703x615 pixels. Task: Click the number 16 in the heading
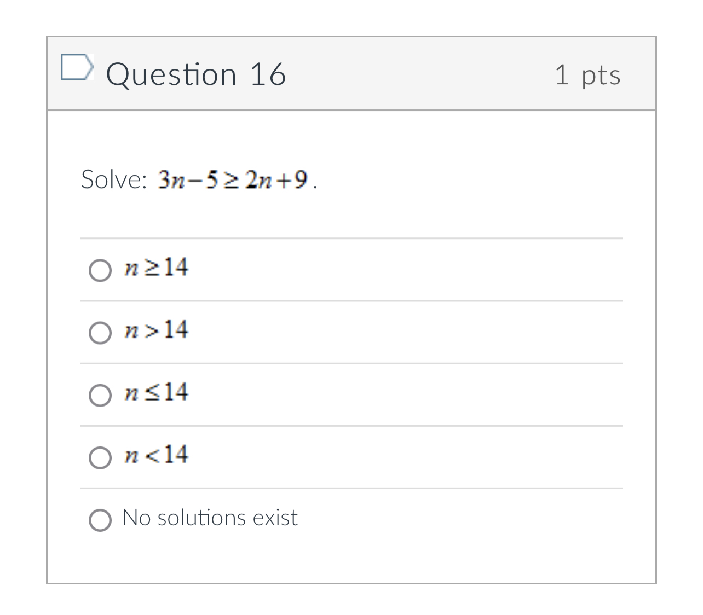click(268, 74)
